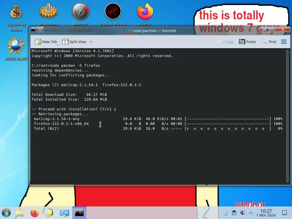The image size is (292, 219).
Task: Open the Windows-style Start button
Action: point(6,213)
